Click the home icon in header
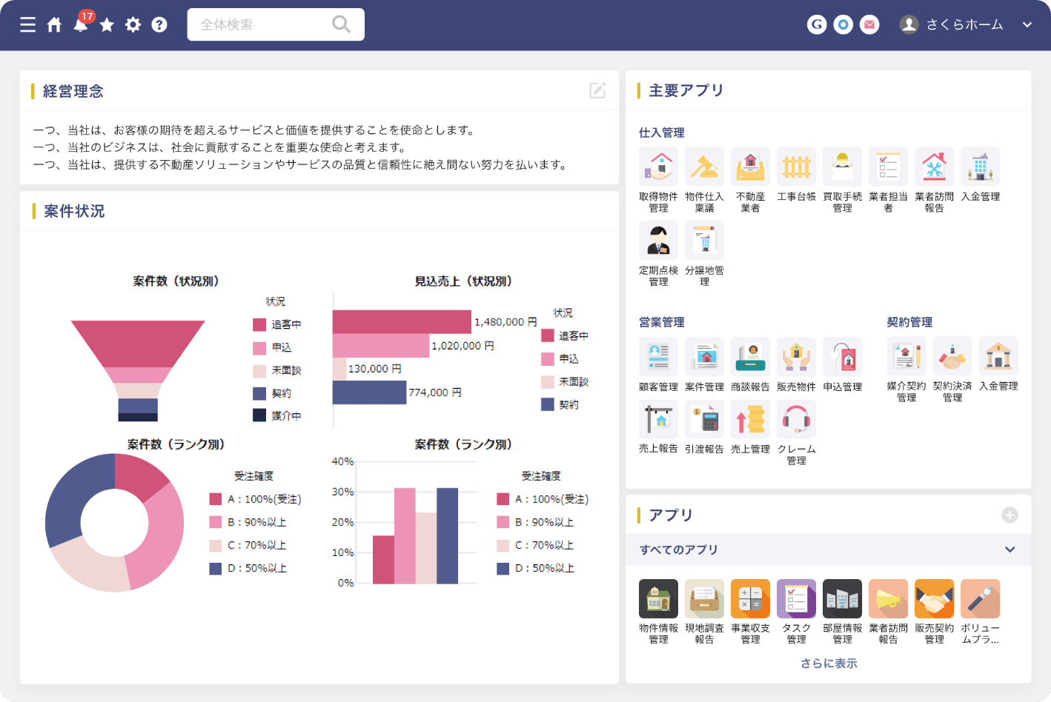Image resolution: width=1051 pixels, height=702 pixels. coord(54,25)
